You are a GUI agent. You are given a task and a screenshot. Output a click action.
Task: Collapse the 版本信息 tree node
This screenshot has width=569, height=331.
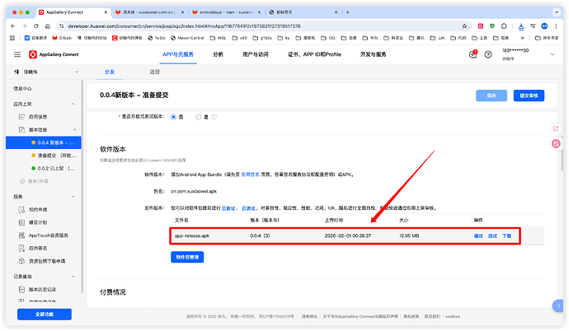[77, 130]
